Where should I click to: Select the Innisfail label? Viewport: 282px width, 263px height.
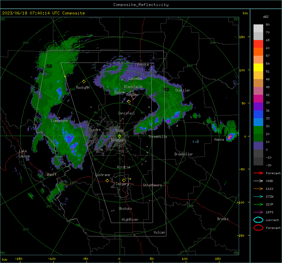click(126, 113)
